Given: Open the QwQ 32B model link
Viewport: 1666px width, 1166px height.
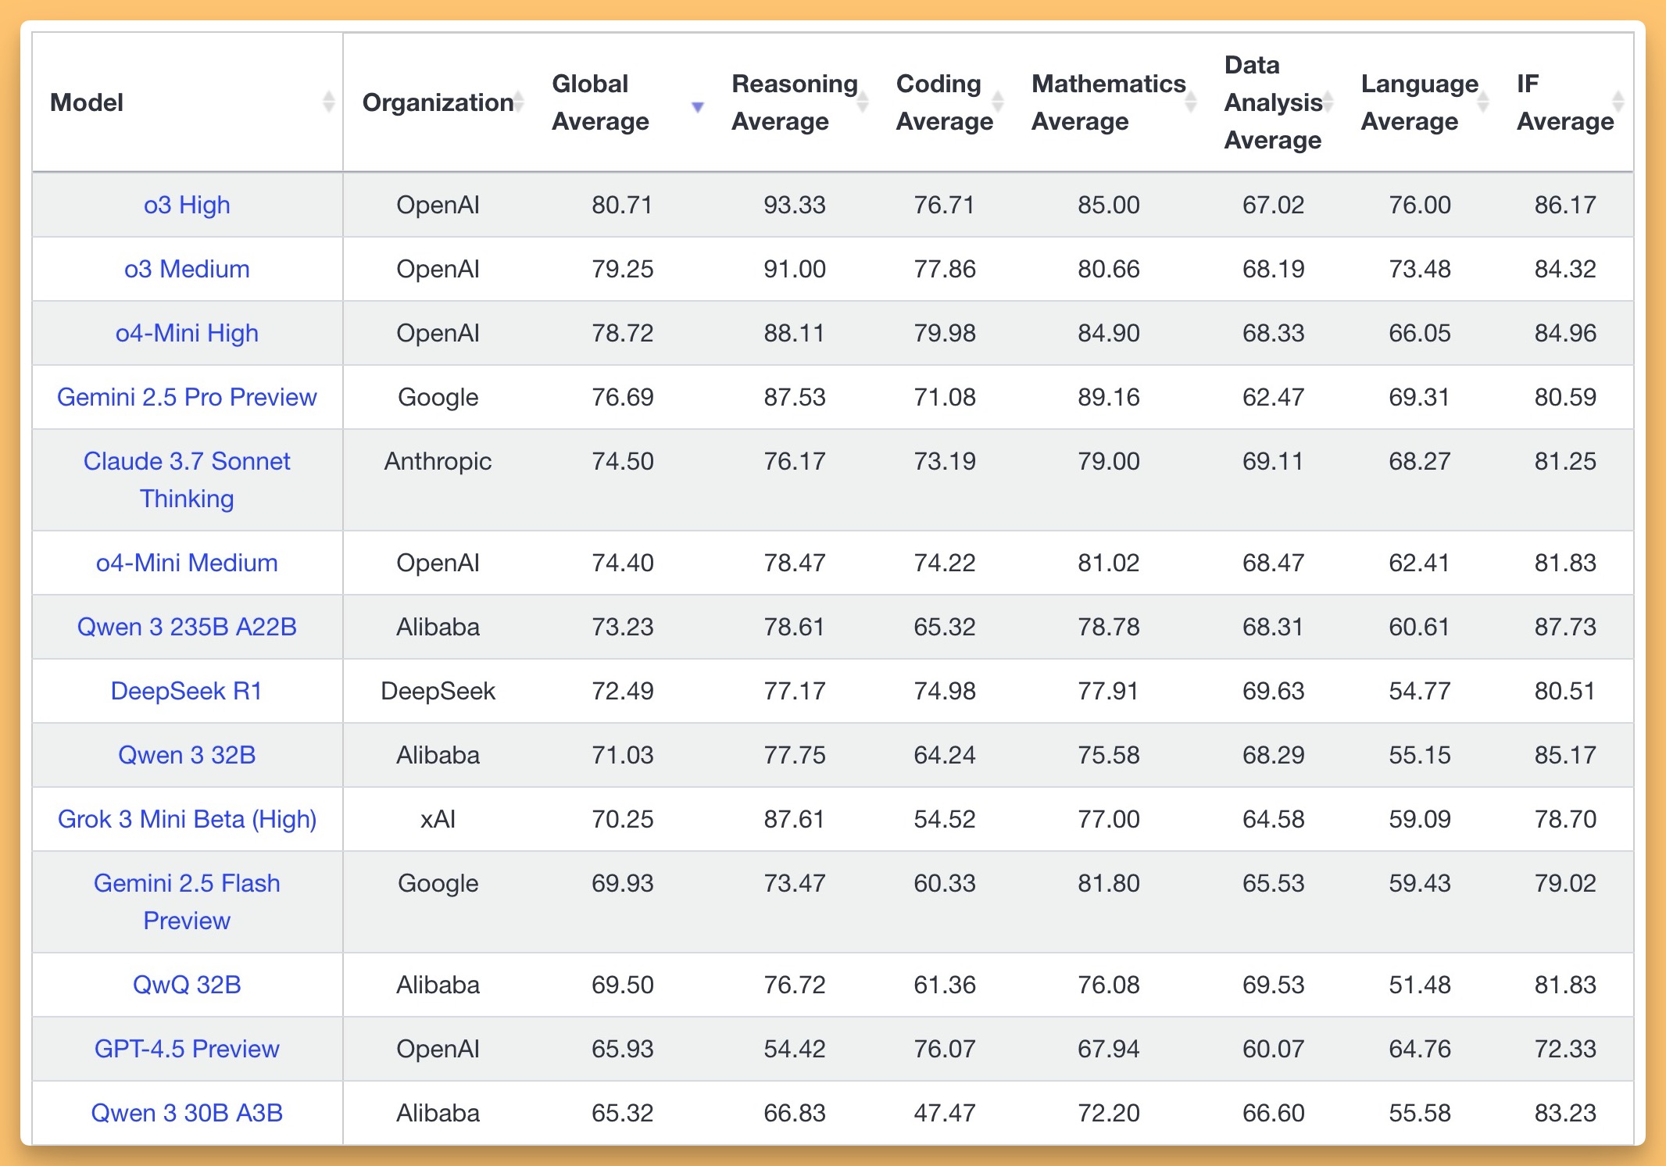Looking at the screenshot, I should tap(187, 985).
